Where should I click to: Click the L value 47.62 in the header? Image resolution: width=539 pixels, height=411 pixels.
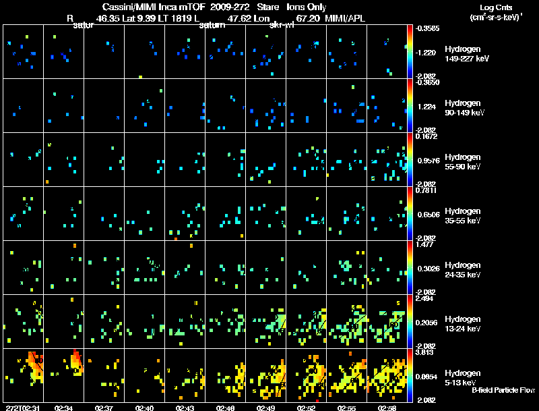coord(239,18)
